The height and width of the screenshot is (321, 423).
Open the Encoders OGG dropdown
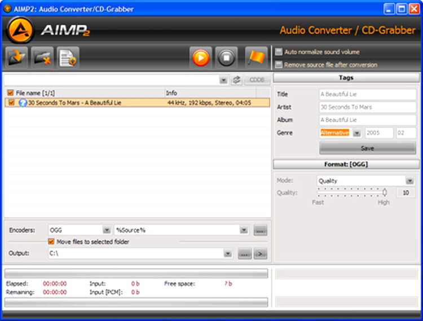click(x=107, y=230)
